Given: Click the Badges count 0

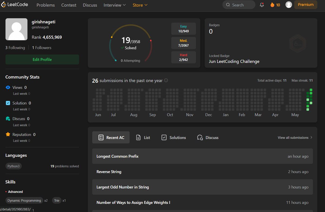Looking at the screenshot, I should coord(211,31).
